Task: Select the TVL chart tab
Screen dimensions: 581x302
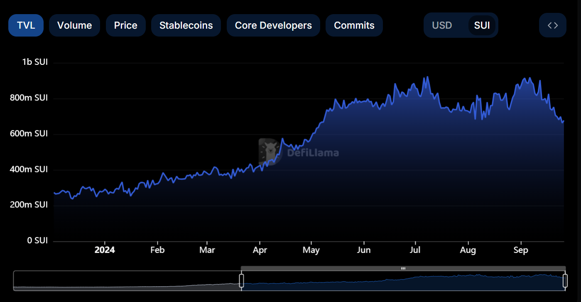Action: click(x=26, y=25)
